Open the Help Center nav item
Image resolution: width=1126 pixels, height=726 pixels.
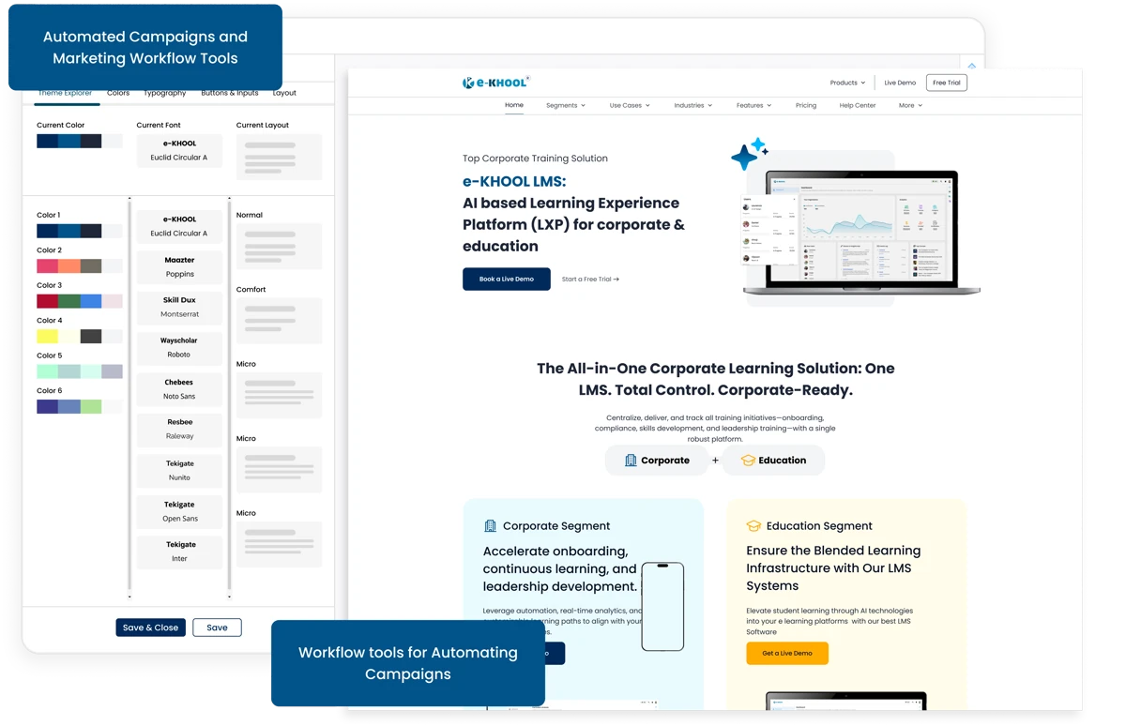(x=858, y=106)
